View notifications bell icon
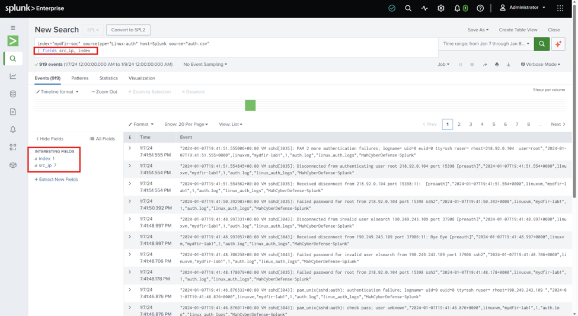 click(x=457, y=8)
